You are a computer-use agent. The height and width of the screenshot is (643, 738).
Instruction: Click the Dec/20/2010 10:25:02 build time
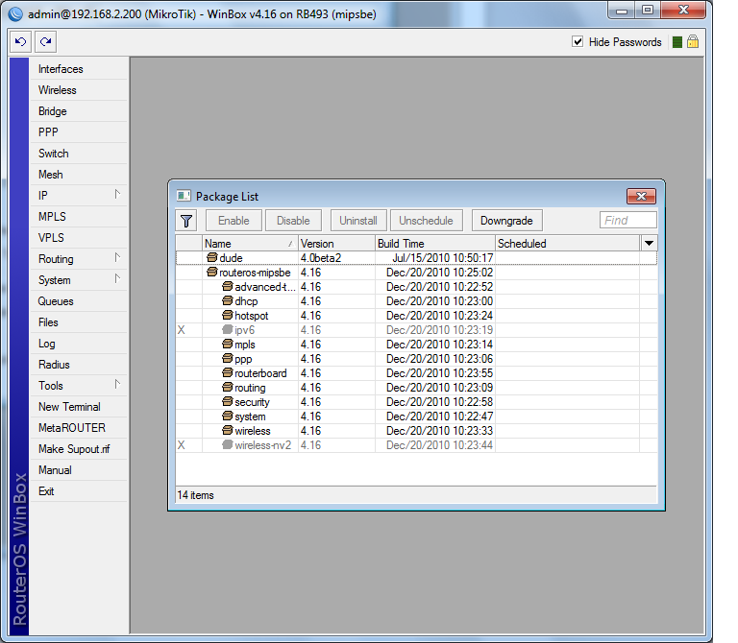click(439, 273)
